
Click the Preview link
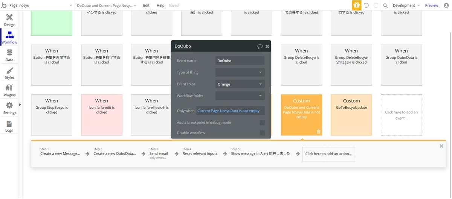(432, 5)
